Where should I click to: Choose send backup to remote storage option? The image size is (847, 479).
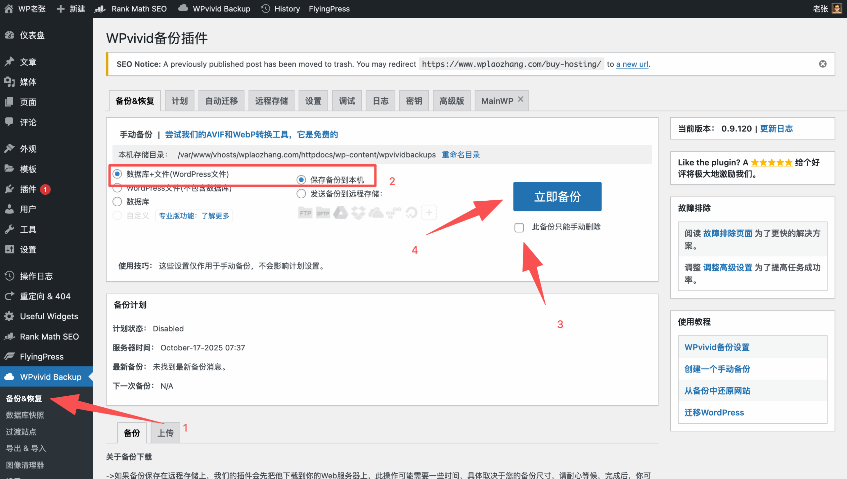point(301,194)
